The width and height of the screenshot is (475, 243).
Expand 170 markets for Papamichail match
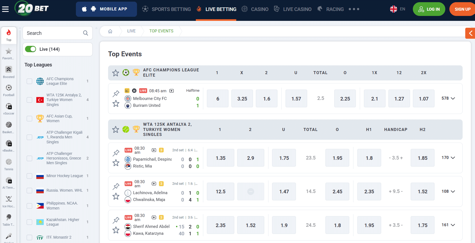click(x=448, y=158)
